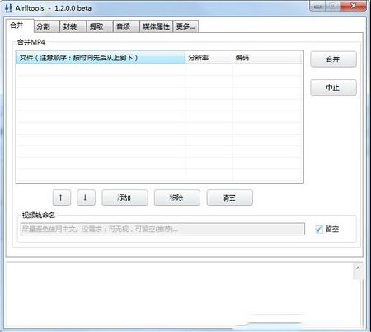Viewport: 371px width, 332px height.
Task: Click the 视频轨命名 text field
Action: coord(162,229)
